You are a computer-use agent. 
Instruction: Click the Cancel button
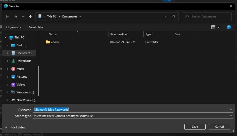[219, 127]
